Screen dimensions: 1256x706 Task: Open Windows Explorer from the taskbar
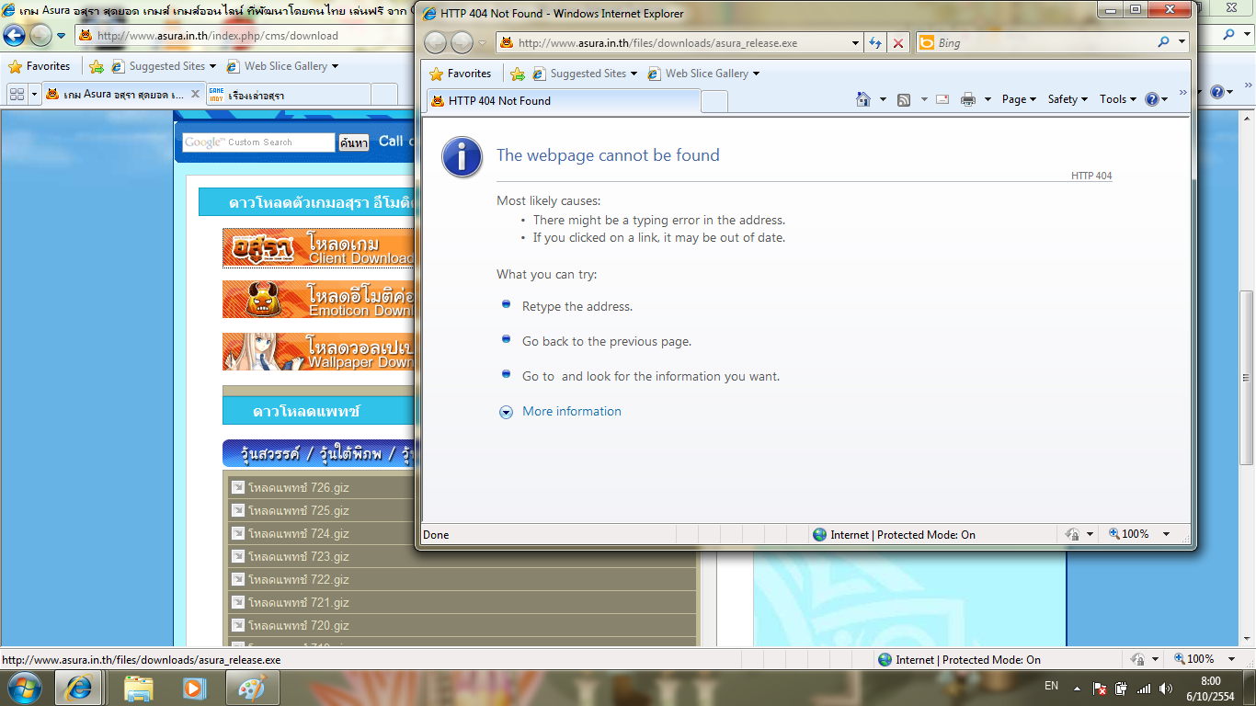tap(138, 688)
